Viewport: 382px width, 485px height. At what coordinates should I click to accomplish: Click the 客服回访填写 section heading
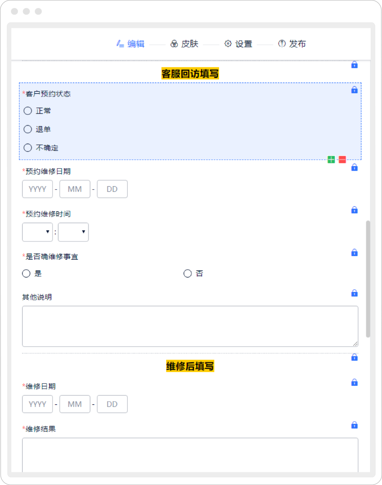pos(190,74)
